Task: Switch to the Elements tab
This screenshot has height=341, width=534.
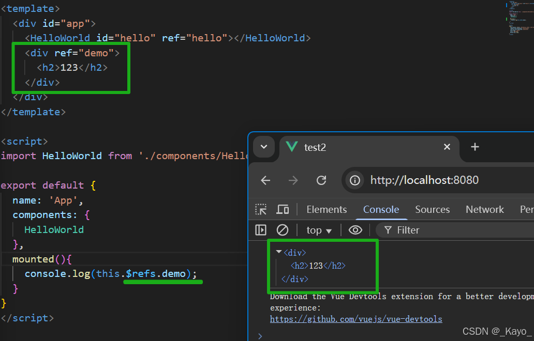Action: click(x=326, y=209)
